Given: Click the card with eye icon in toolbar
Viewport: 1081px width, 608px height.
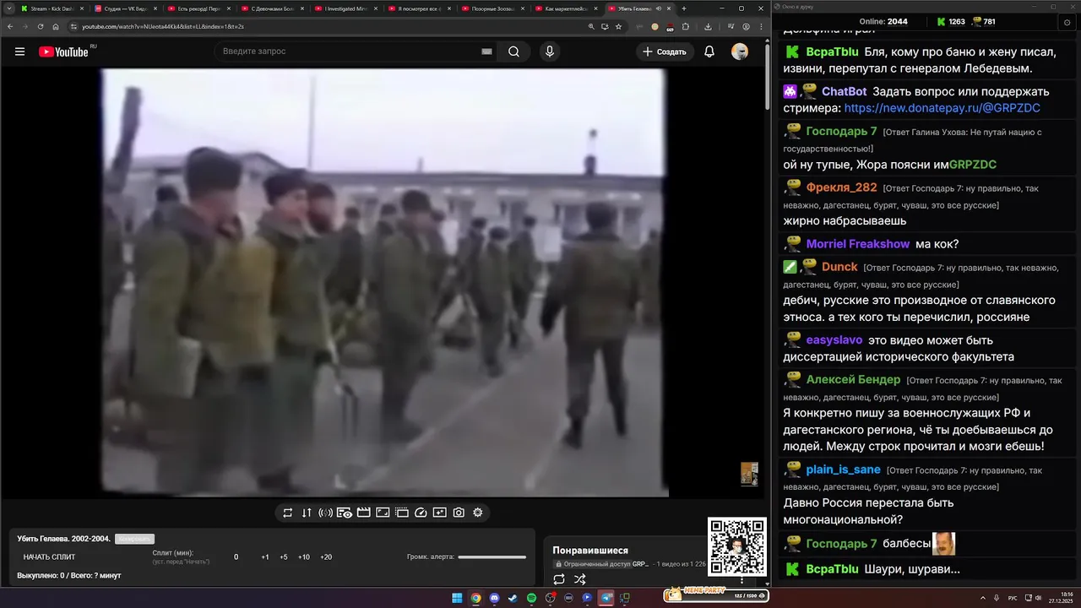Looking at the screenshot, I should tap(345, 513).
